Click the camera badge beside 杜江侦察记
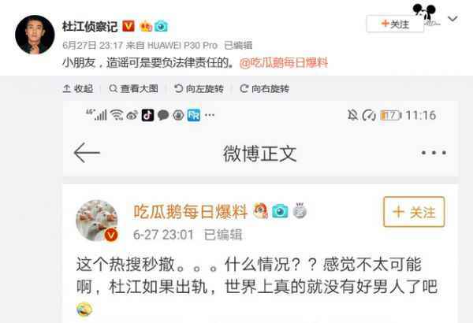 161,26
